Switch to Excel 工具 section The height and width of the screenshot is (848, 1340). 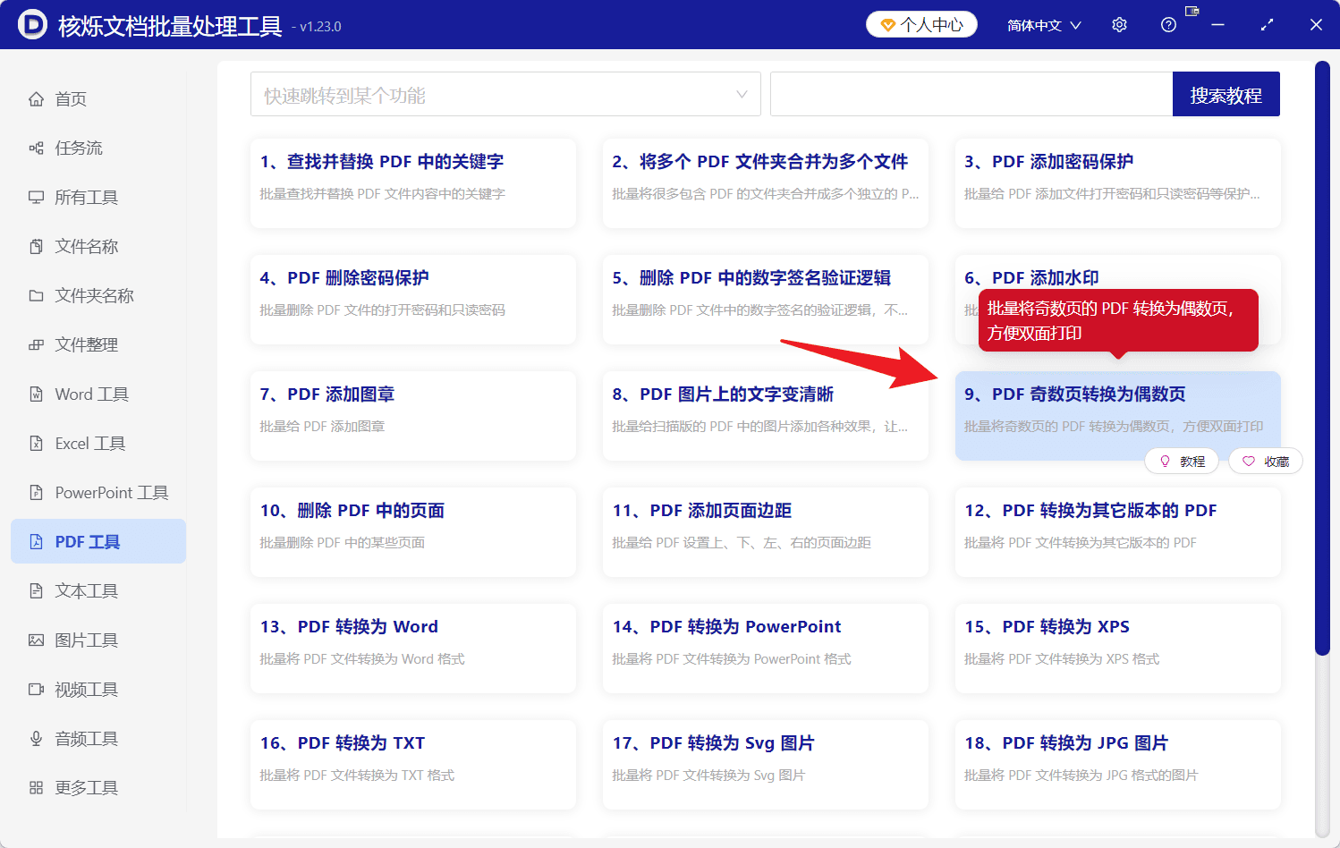[98, 444]
